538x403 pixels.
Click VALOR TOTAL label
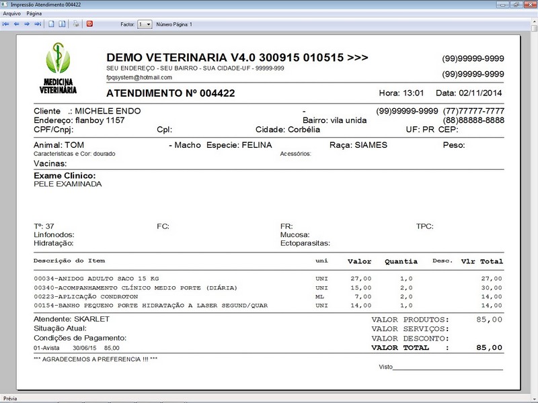click(x=410, y=348)
